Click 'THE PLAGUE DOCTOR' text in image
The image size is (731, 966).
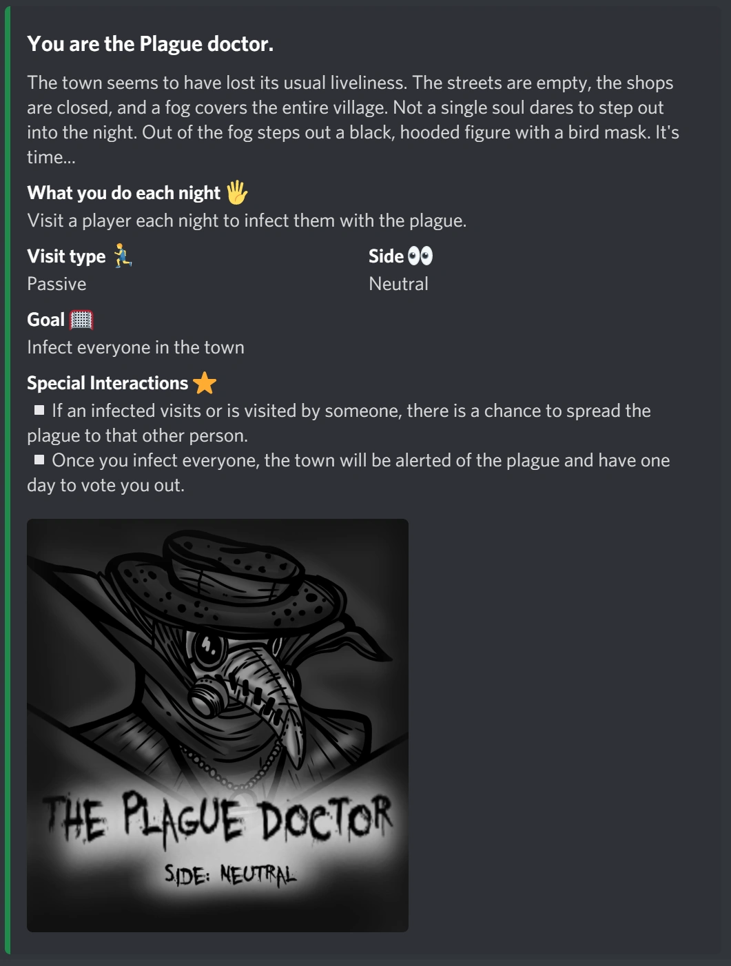pyautogui.click(x=218, y=817)
